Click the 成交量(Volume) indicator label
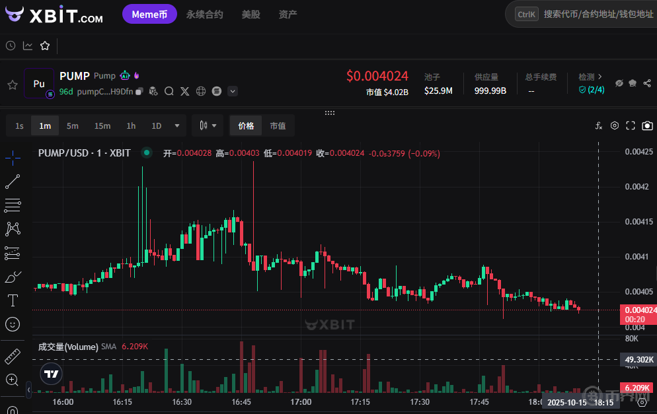The width and height of the screenshot is (657, 414). coord(68,347)
